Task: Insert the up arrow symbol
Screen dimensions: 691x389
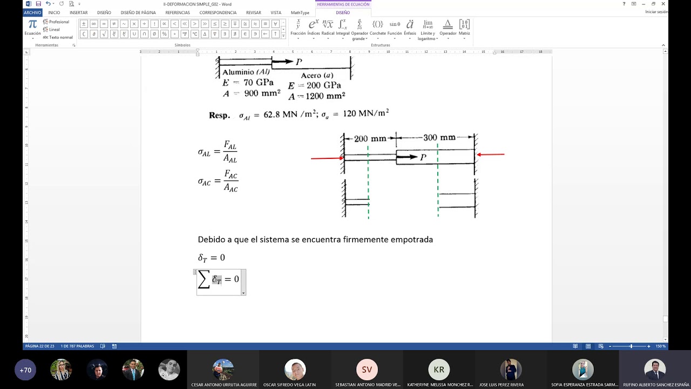Action: click(275, 34)
